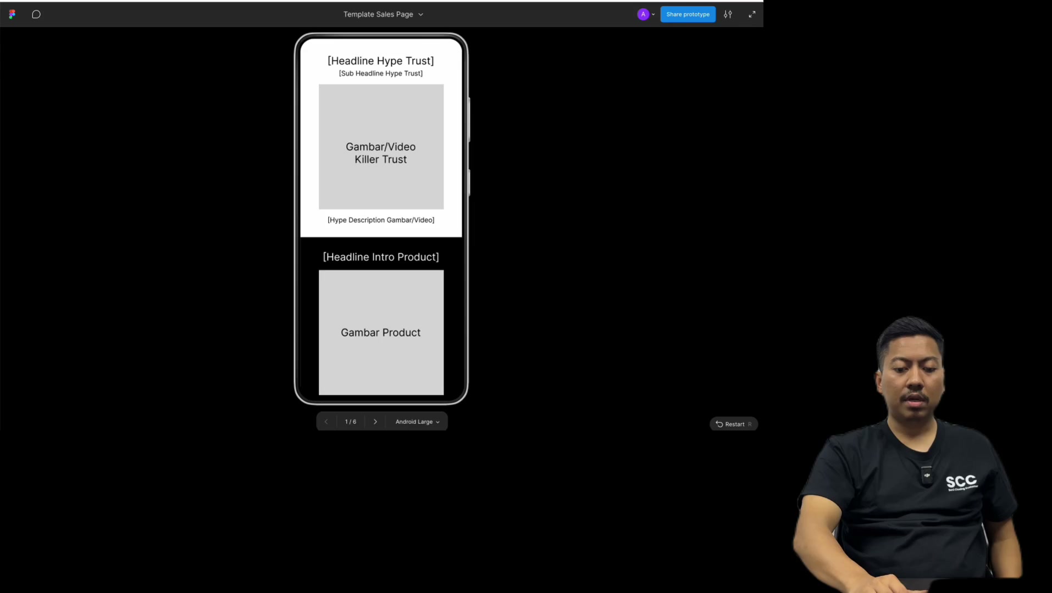Click the [Hype Description Gambar/Video] caption

pos(381,220)
